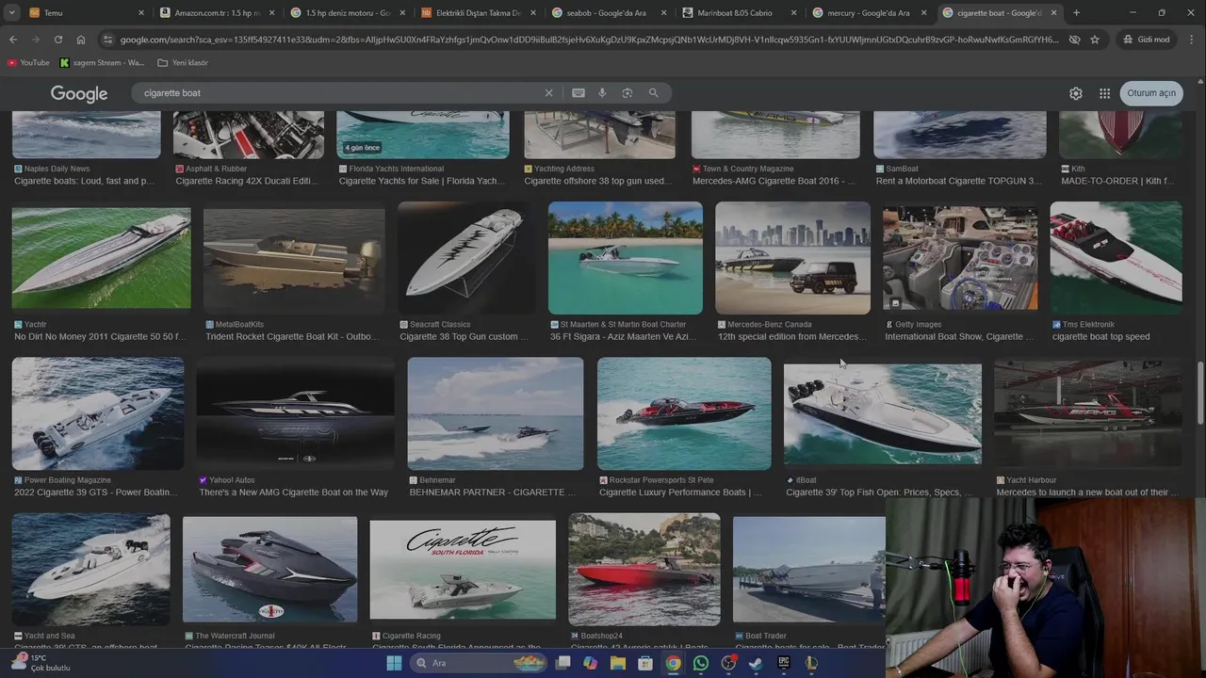1206x678 pixels.
Task: Open the Windows Start menu
Action: tap(394, 663)
